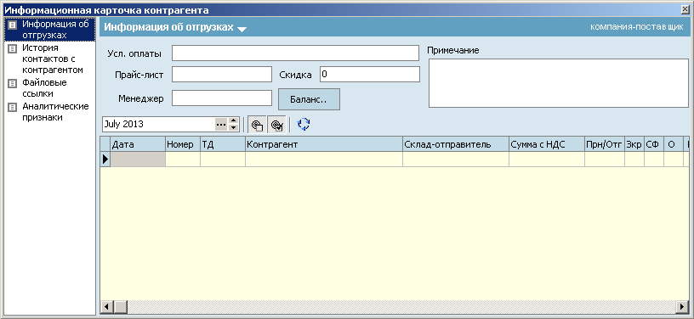Click the 'Менеджер' input field
The image size is (694, 319).
point(222,98)
